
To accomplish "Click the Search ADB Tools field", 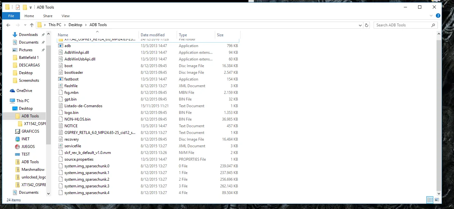I will tap(405, 25).
